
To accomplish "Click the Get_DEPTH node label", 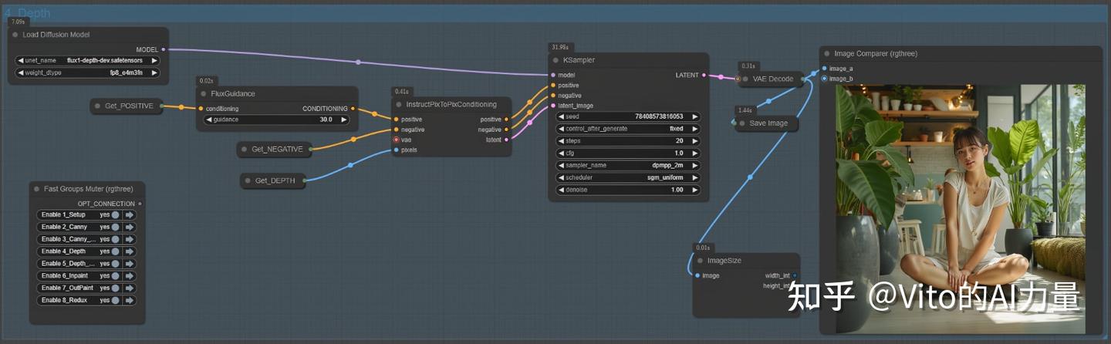I will click(275, 181).
